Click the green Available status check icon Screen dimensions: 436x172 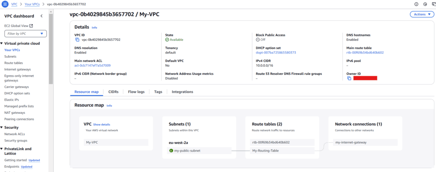point(167,39)
